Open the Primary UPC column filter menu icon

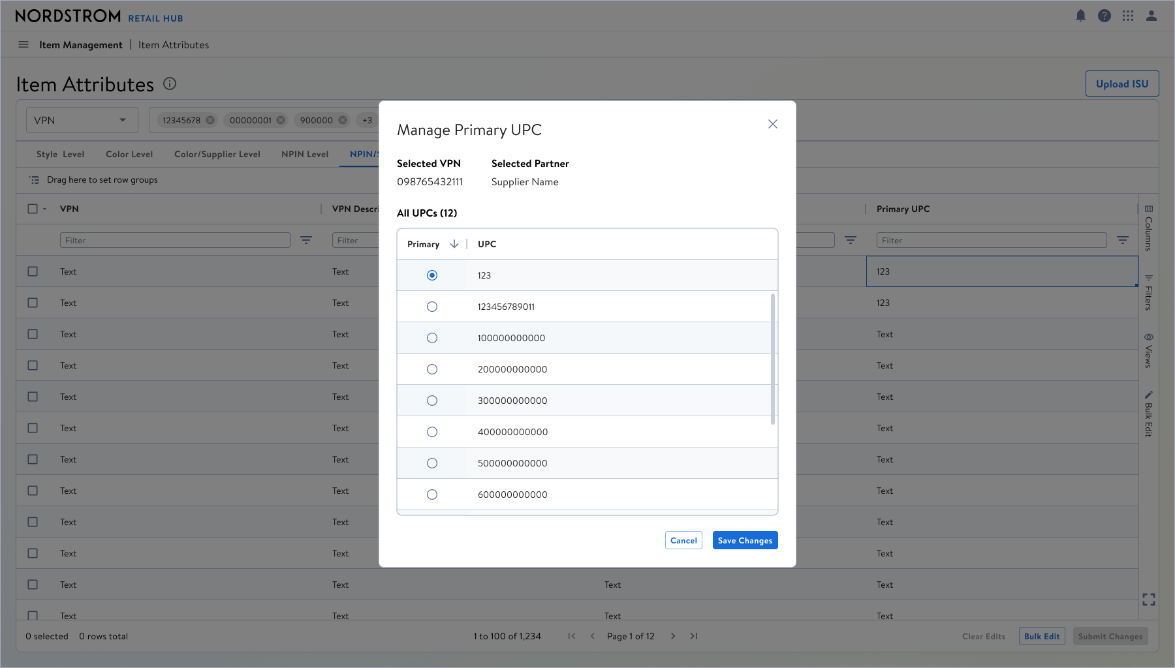(1123, 240)
